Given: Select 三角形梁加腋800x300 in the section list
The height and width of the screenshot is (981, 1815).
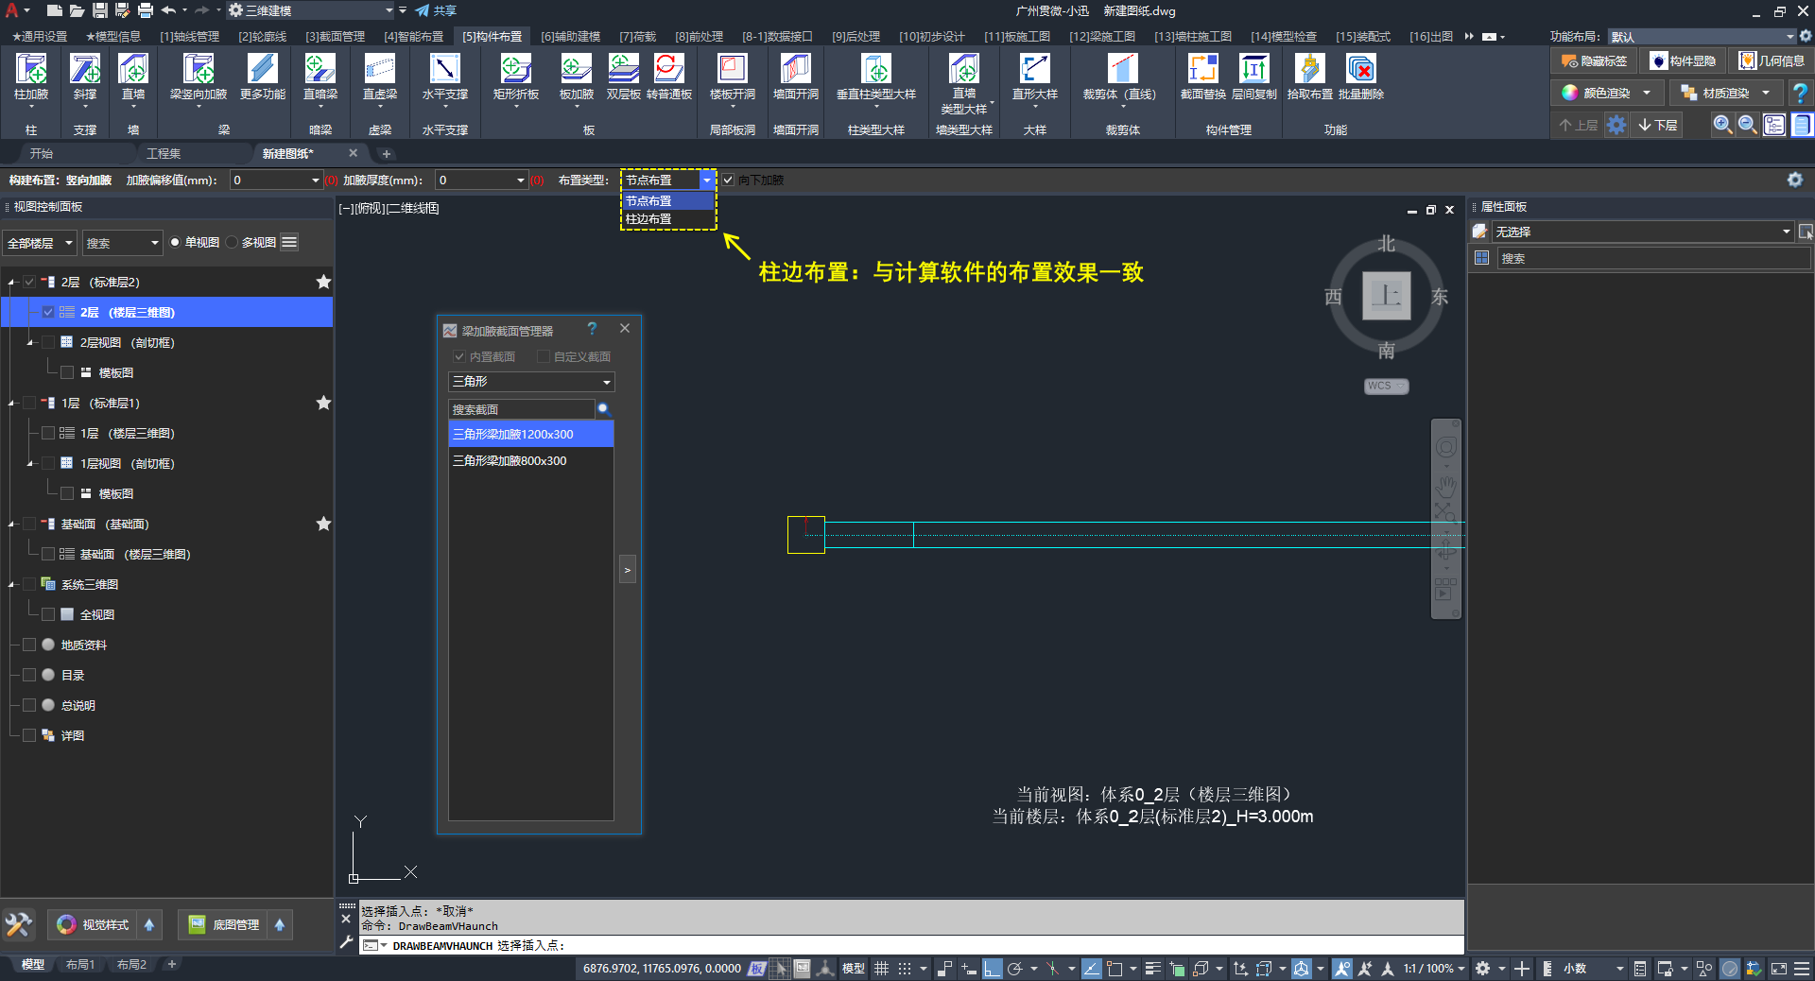Looking at the screenshot, I should [x=531, y=461].
